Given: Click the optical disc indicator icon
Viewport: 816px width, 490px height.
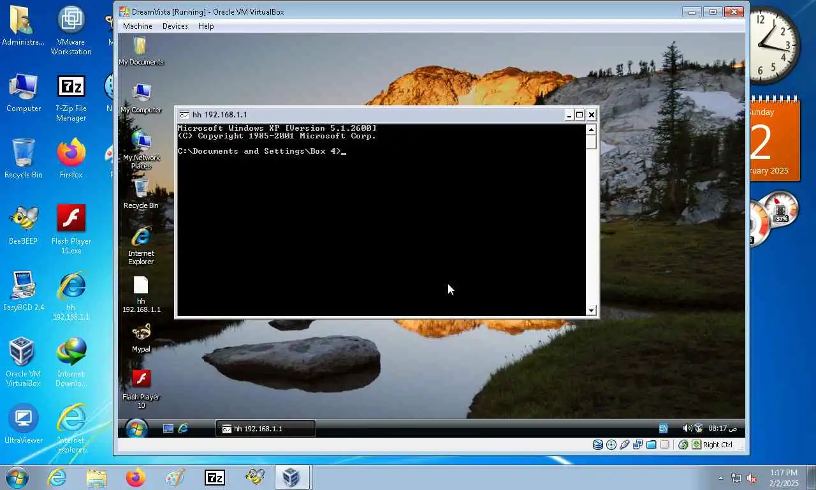Looking at the screenshot, I should 611,445.
